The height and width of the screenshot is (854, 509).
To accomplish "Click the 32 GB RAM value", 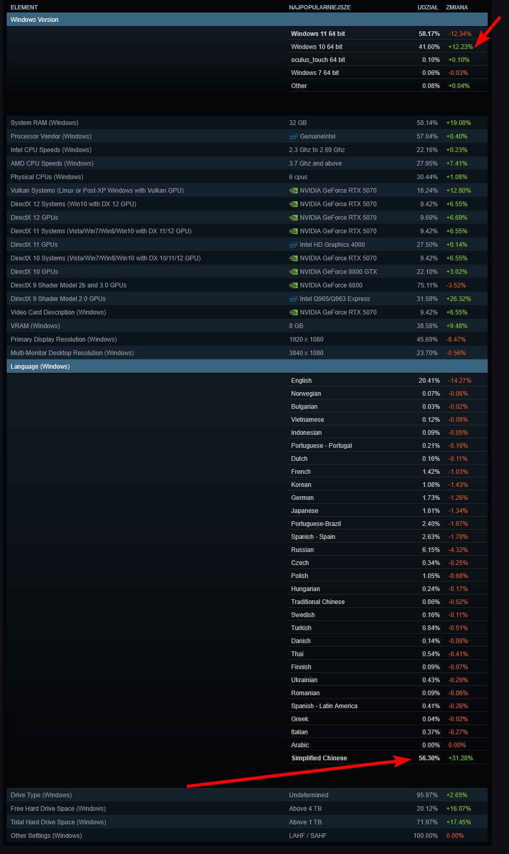I will pos(298,123).
